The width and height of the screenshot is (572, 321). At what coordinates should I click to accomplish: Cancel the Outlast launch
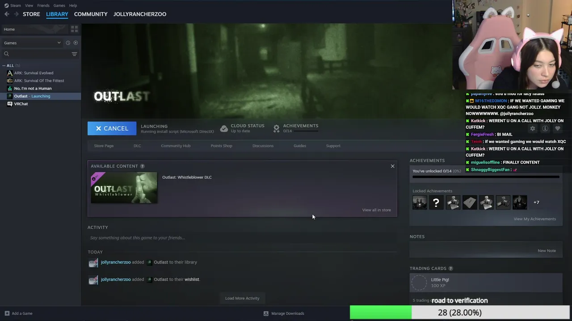tap(112, 128)
